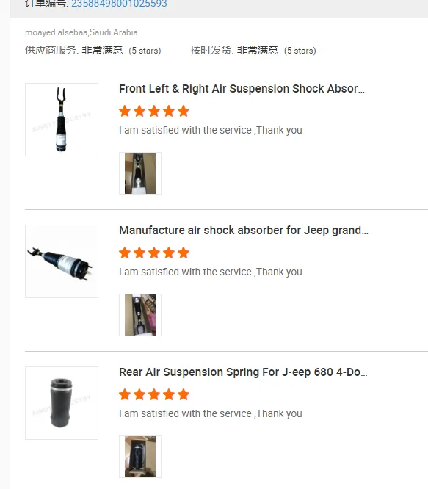Screen dimensions: 428x489
Task: Enlarge review photo under first product review
Action: 140,173
